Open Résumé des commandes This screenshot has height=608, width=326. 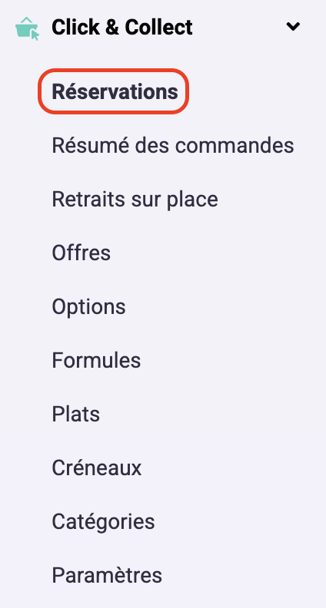[x=173, y=146]
